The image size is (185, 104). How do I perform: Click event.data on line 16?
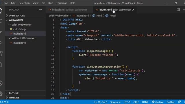[126, 78]
